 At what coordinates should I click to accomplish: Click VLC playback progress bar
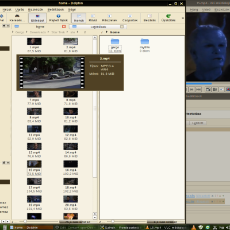point(208,83)
